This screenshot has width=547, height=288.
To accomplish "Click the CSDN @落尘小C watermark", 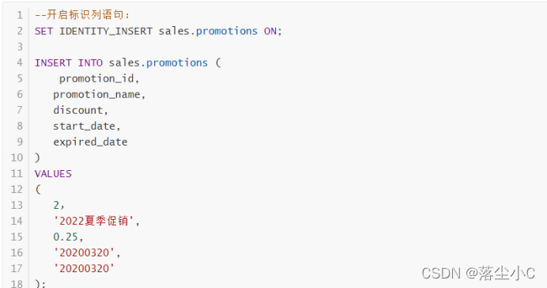I will (x=478, y=273).
